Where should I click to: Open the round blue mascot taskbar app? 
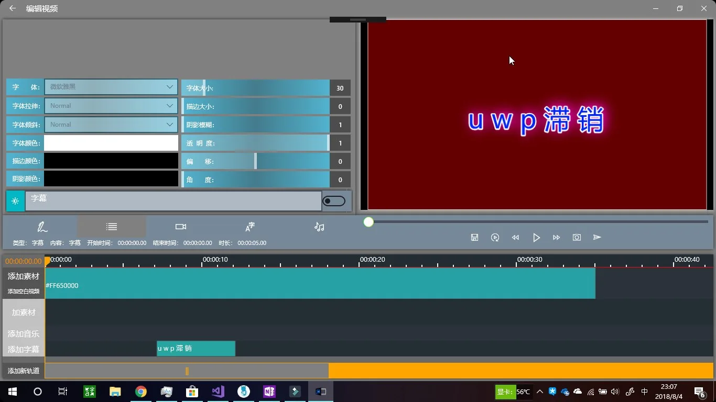click(x=244, y=392)
